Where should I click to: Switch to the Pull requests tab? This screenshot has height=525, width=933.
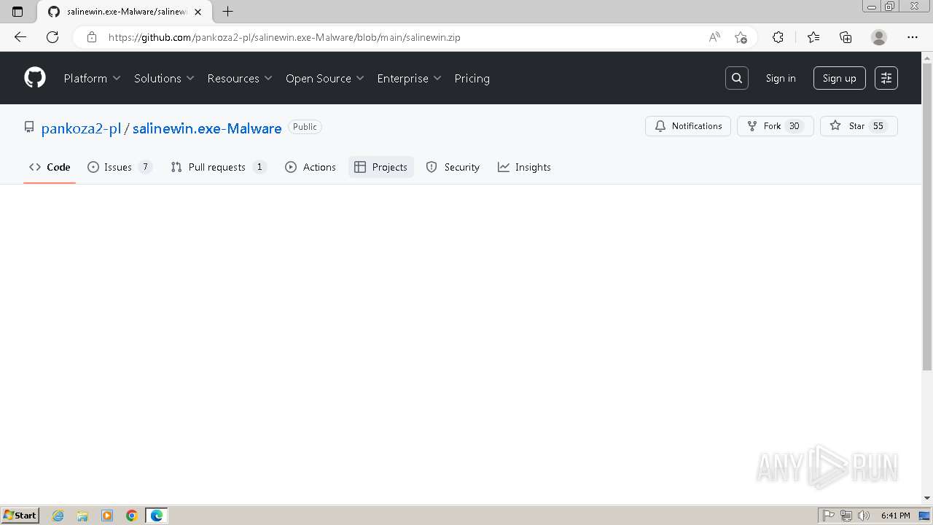pyautogui.click(x=219, y=167)
